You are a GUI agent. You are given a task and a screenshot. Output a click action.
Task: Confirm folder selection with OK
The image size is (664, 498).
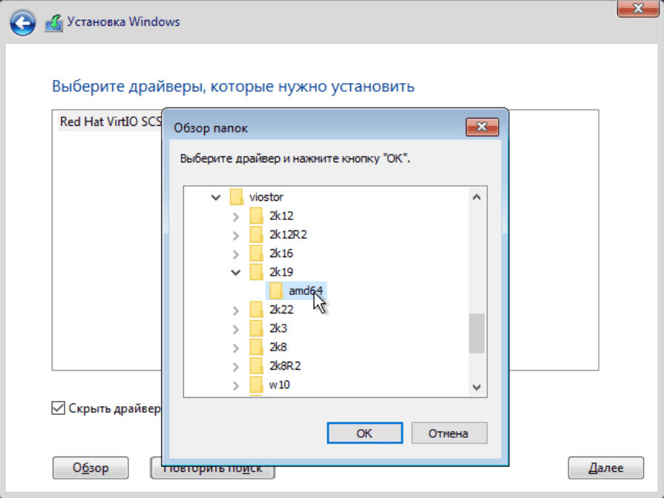(x=364, y=434)
